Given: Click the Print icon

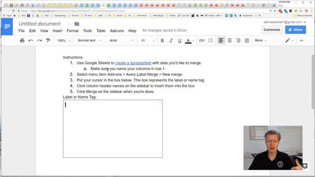Looking at the screenshot, I should tap(22, 40).
